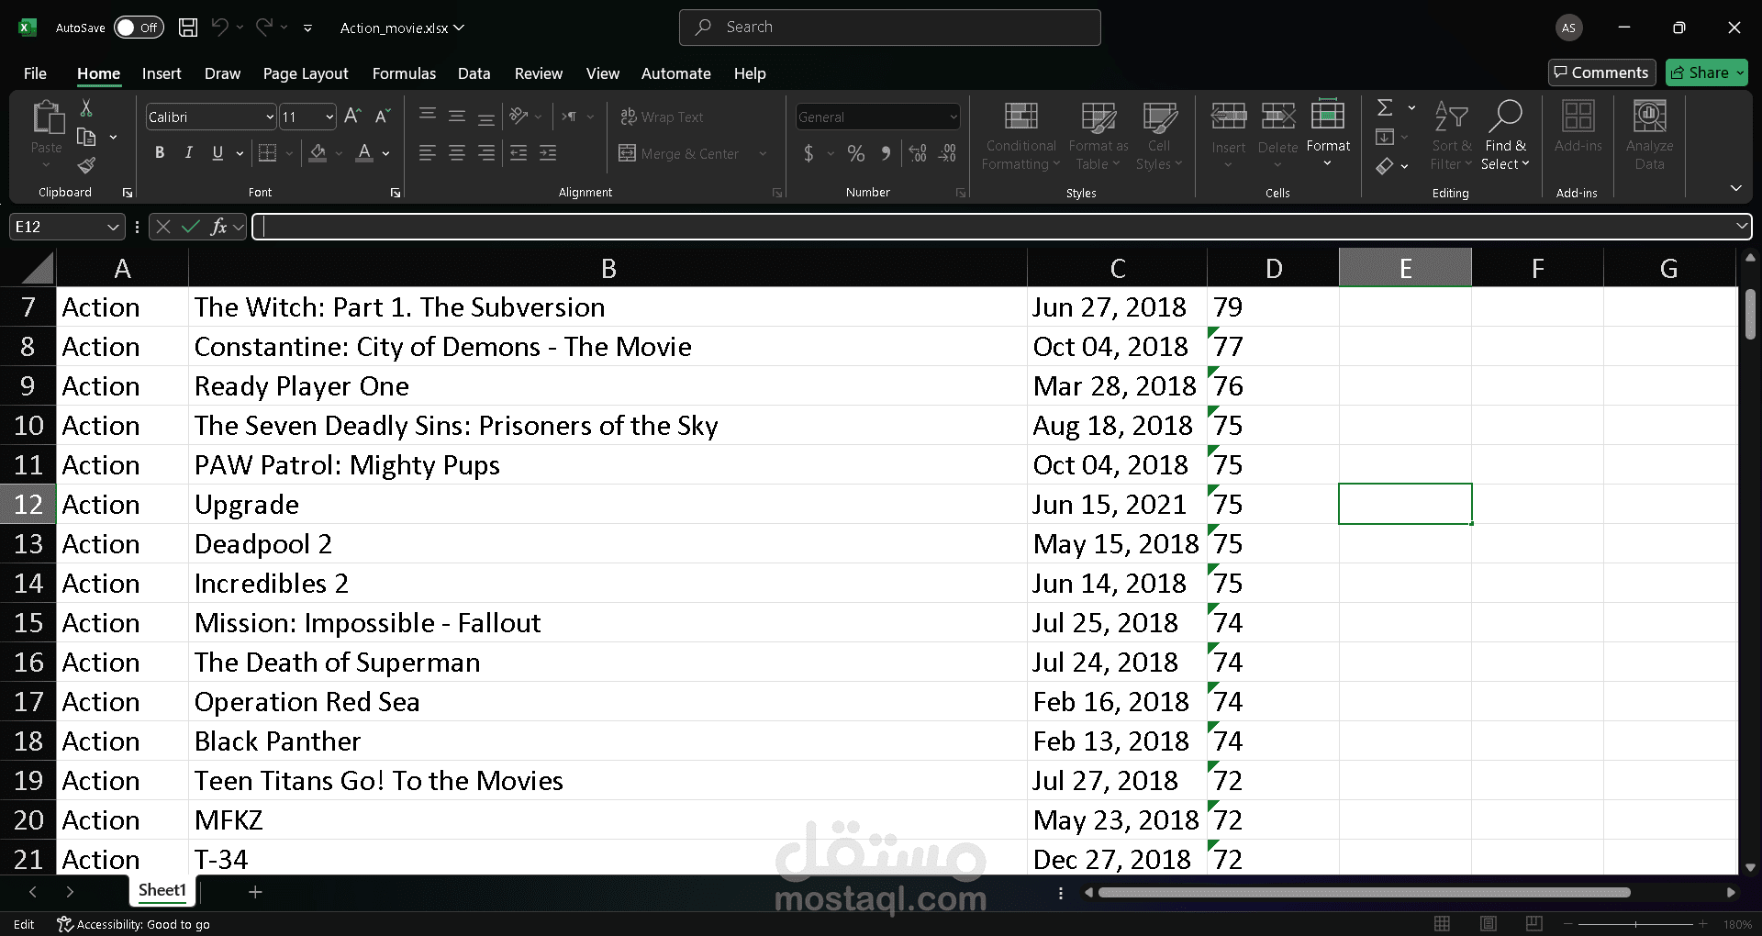This screenshot has height=936, width=1762.
Task: Toggle Italic formatting
Action: pyautogui.click(x=188, y=153)
